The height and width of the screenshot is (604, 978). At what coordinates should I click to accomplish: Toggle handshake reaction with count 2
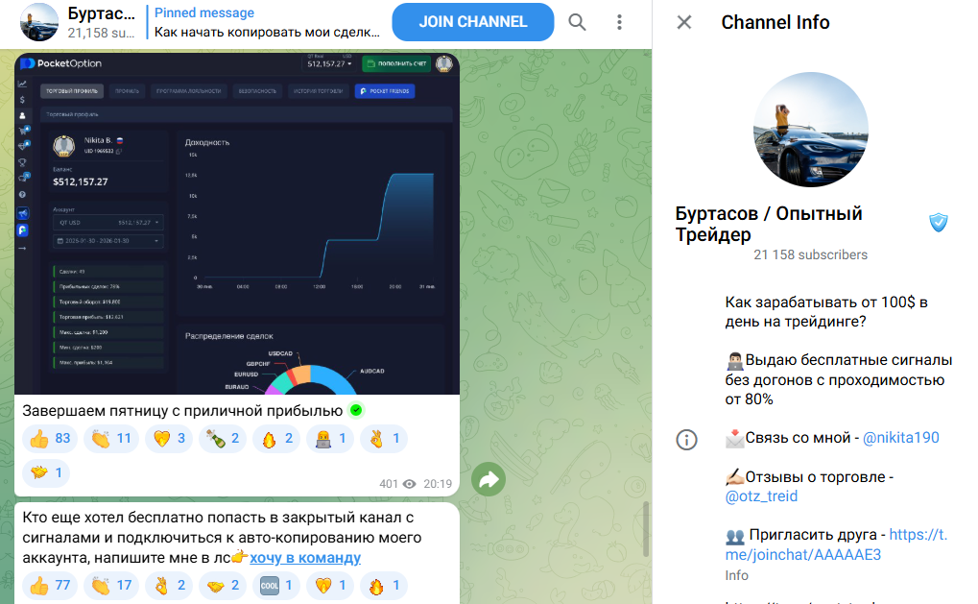[x=223, y=586]
